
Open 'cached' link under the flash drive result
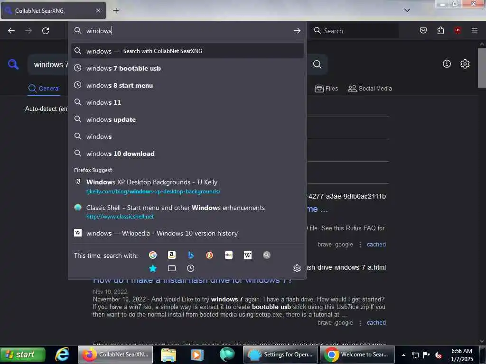coord(376,322)
